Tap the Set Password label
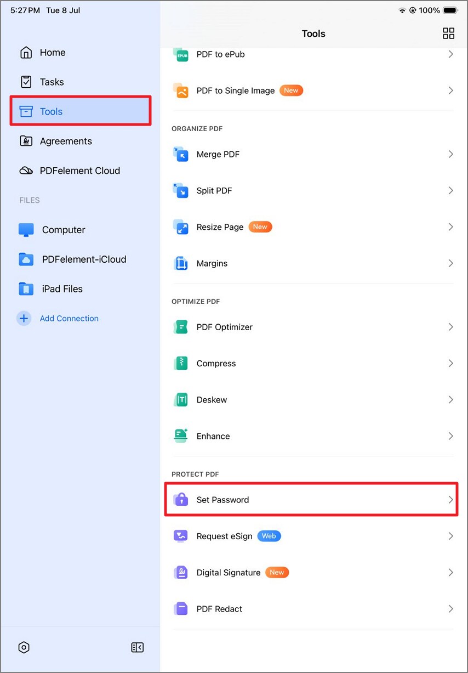 (x=222, y=500)
